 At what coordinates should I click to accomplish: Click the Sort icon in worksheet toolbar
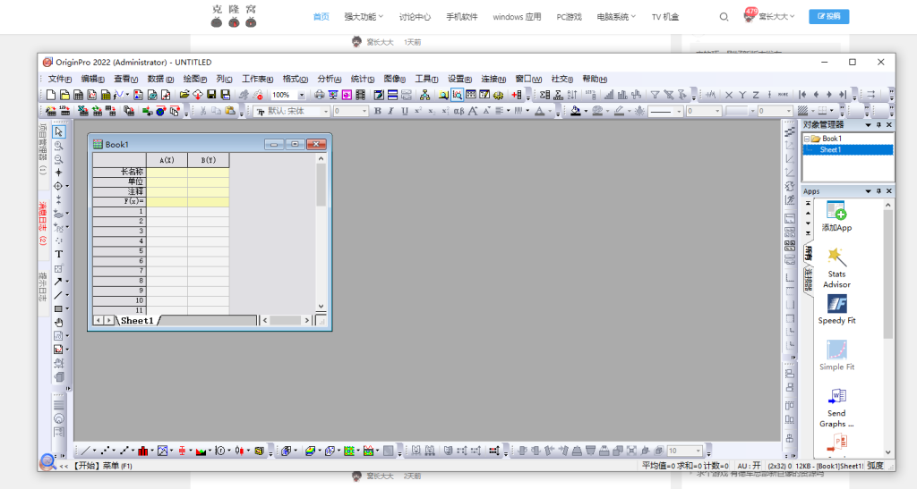(572, 95)
